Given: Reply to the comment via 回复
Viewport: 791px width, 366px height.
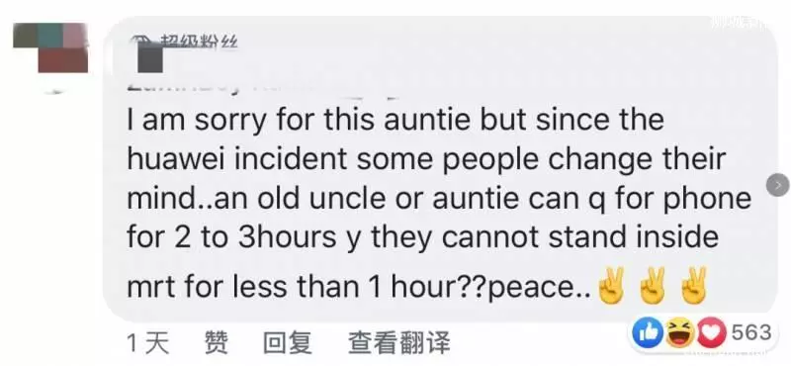Looking at the screenshot, I should coord(287,343).
